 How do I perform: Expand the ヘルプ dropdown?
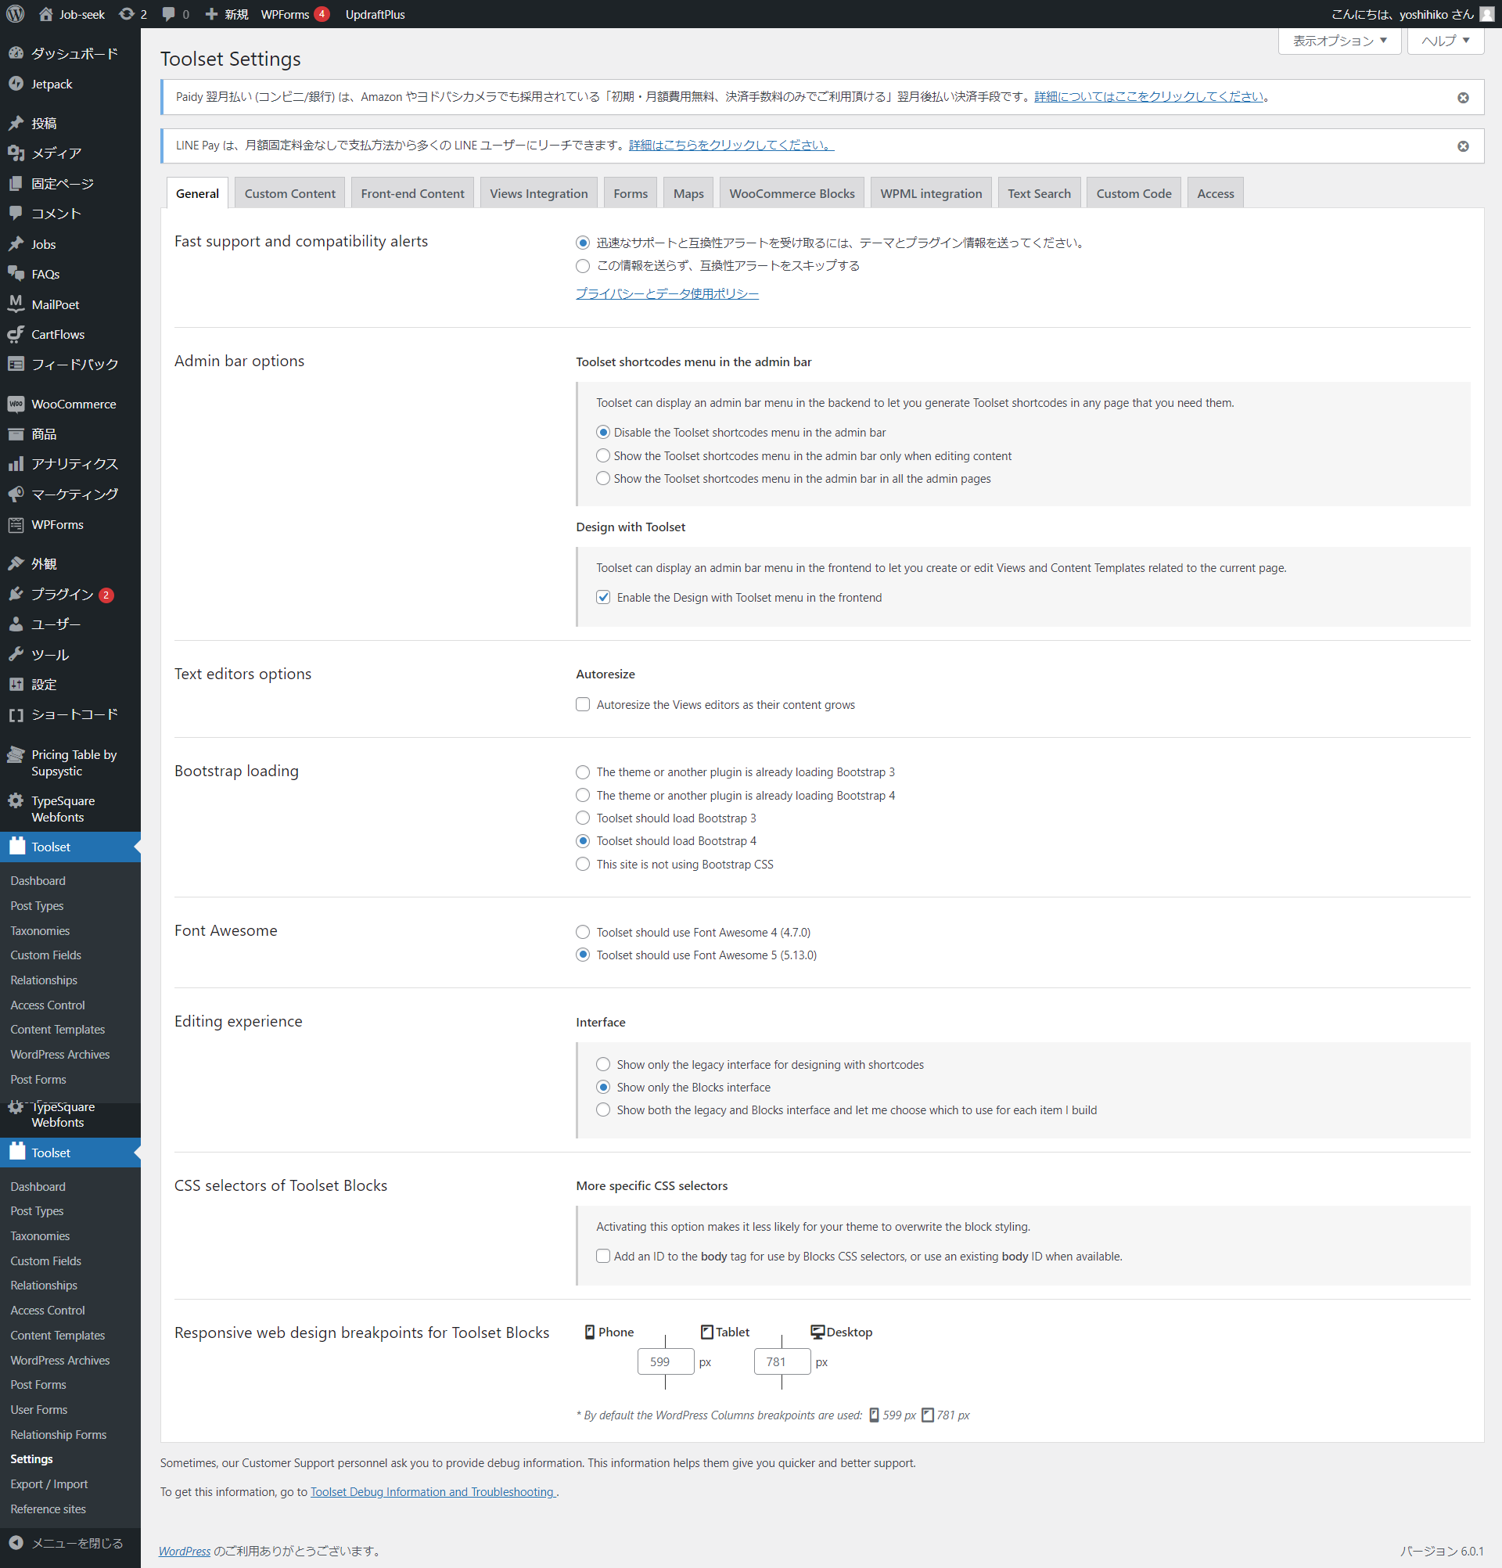pos(1445,41)
